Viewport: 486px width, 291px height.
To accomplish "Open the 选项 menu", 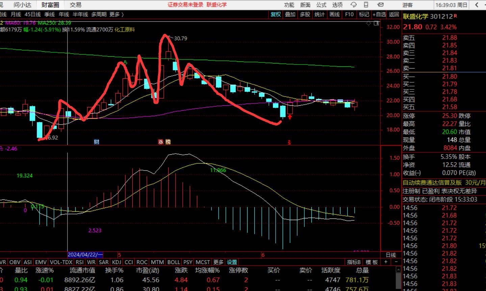I will pyautogui.click(x=337, y=5).
